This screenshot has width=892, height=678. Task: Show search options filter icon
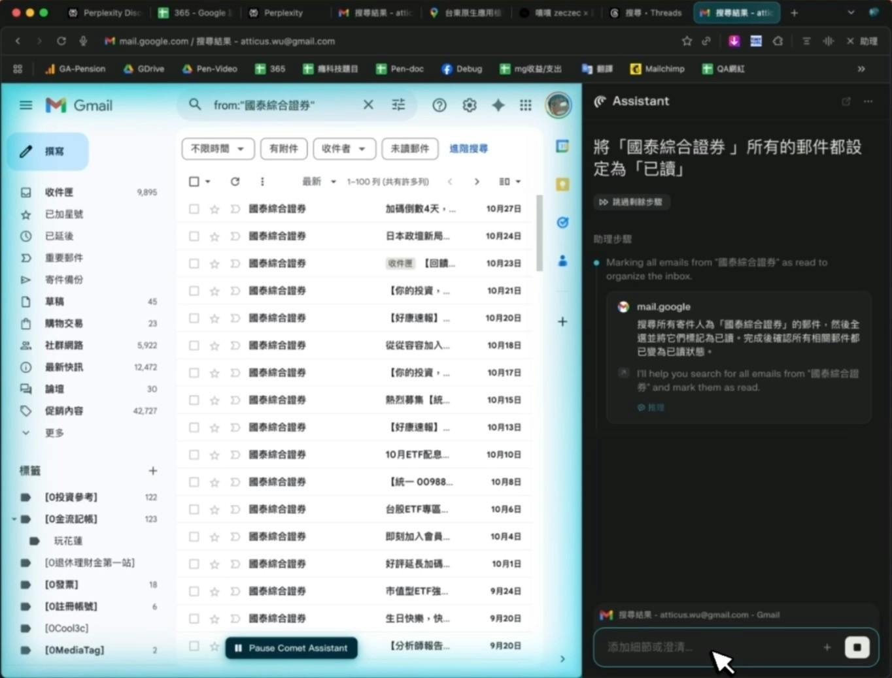click(x=398, y=105)
